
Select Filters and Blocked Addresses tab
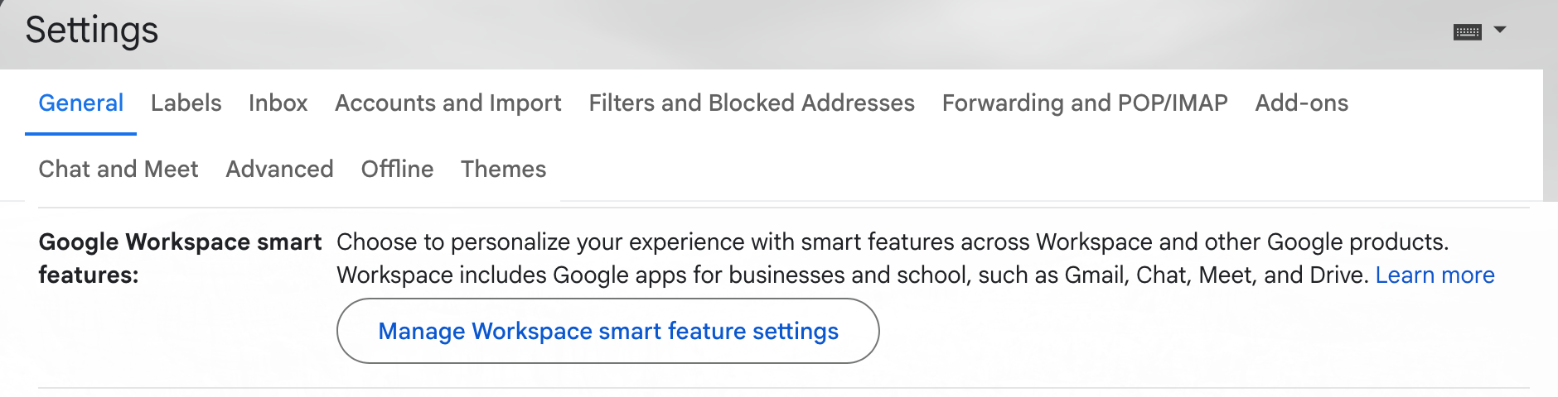(x=752, y=103)
